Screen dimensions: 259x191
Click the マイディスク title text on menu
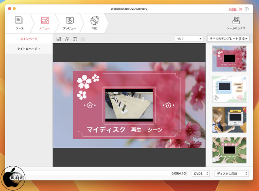[x=106, y=130]
